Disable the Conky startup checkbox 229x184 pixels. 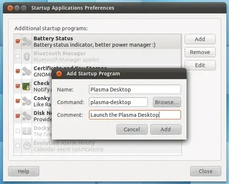tap(18, 101)
